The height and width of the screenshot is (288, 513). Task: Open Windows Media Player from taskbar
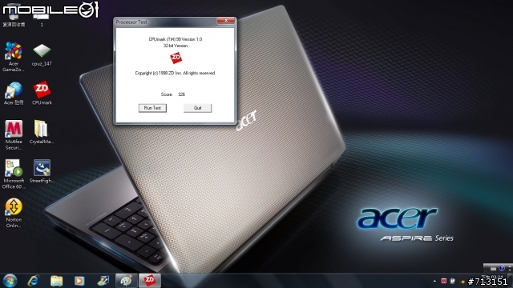tap(79, 281)
